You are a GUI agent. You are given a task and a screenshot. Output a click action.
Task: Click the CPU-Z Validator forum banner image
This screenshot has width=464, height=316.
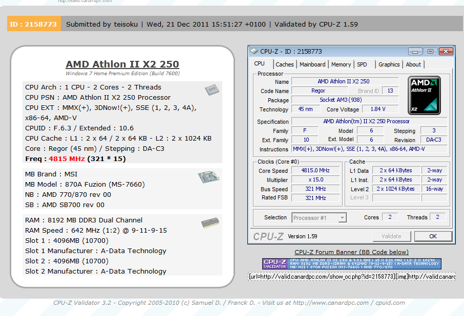click(x=352, y=263)
